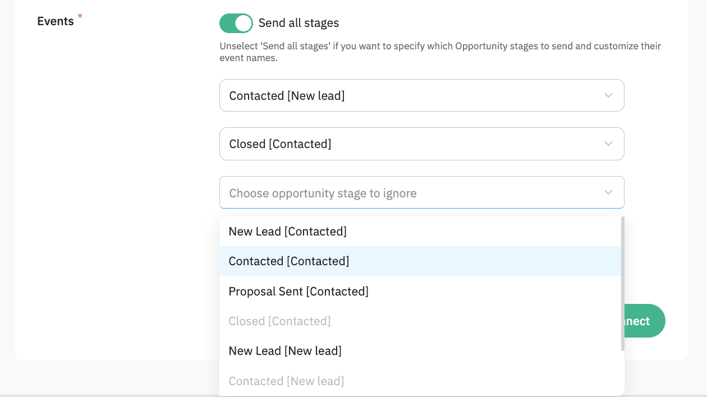Click the chevron on the "Closed [Contacted]" dropdown
Screen dimensions: 707x397
point(608,144)
